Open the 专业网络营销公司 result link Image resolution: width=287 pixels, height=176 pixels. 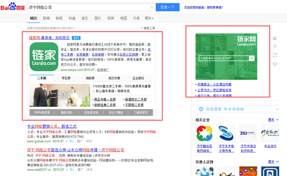pyautogui.click(x=52, y=126)
